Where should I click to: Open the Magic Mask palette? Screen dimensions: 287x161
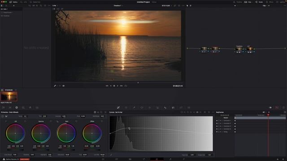(x=157, y=108)
